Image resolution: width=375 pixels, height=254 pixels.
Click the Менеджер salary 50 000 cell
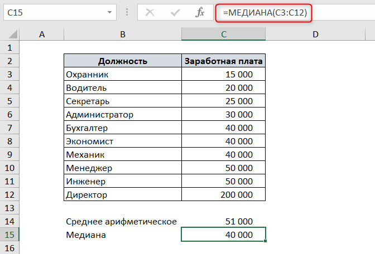[223, 168]
